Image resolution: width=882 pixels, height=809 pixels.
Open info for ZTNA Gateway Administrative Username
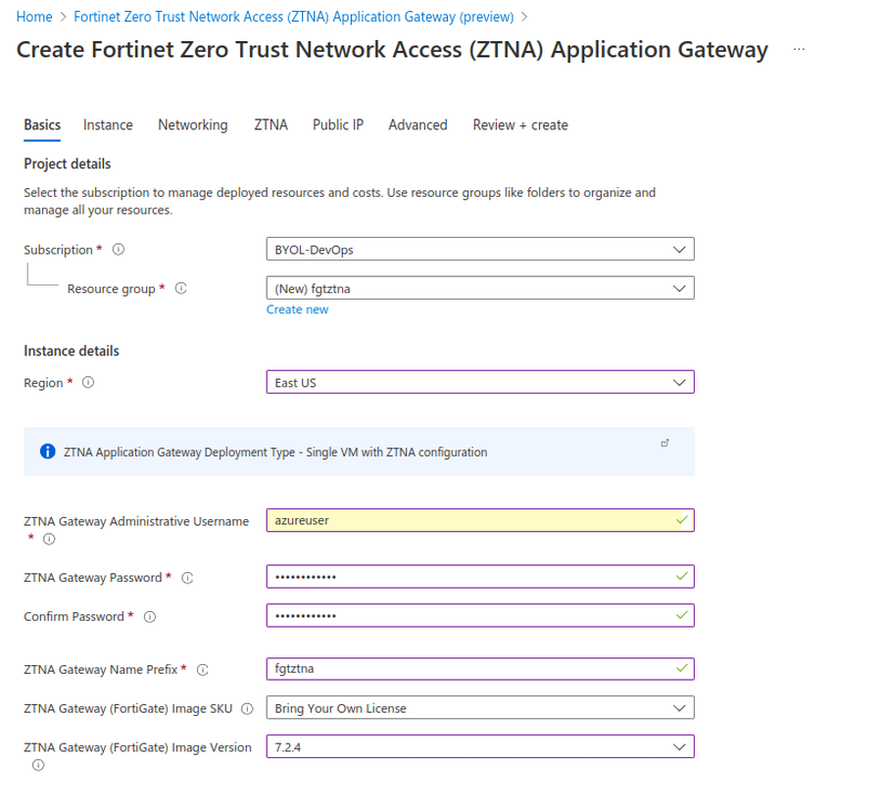(46, 539)
